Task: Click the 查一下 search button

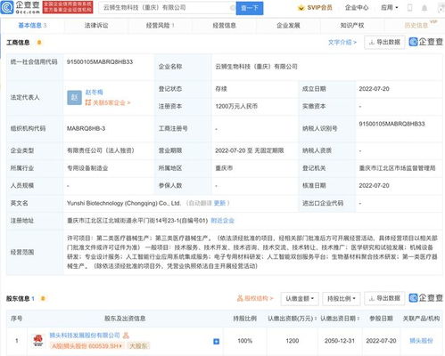Action: coord(250,8)
